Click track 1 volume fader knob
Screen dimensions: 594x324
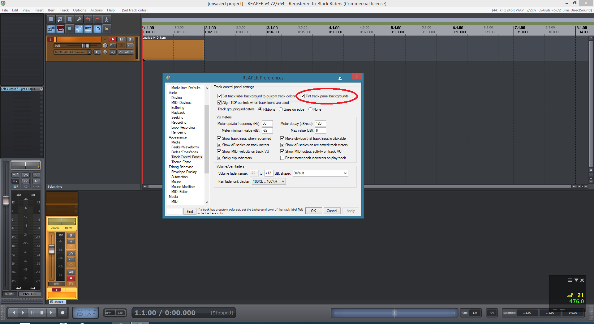85,46
